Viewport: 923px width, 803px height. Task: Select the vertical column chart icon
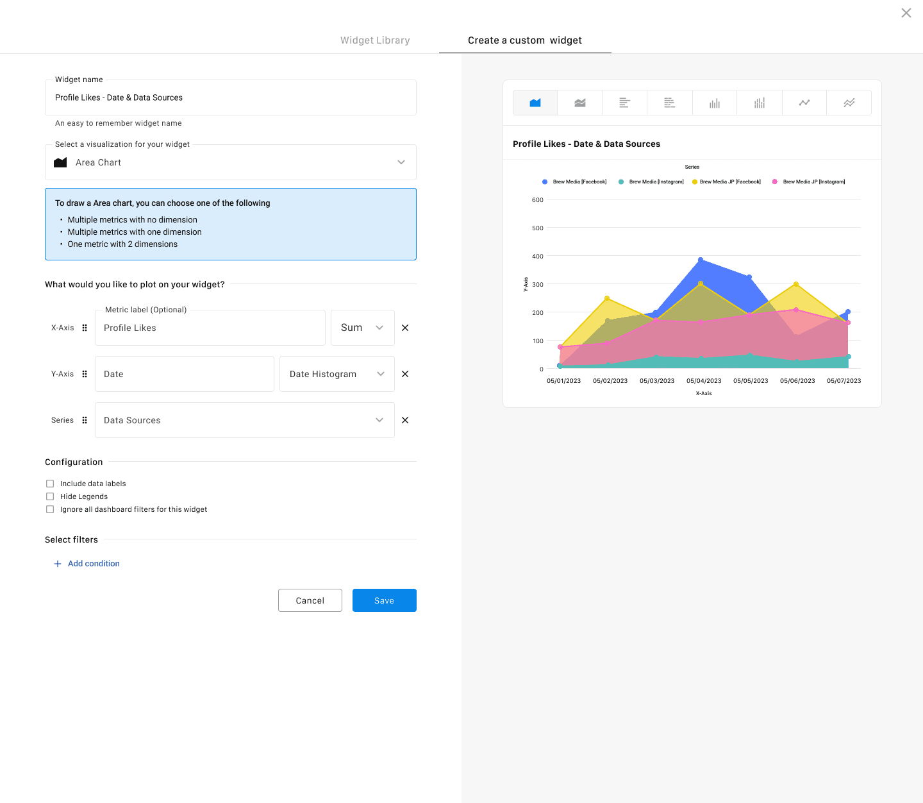point(715,103)
